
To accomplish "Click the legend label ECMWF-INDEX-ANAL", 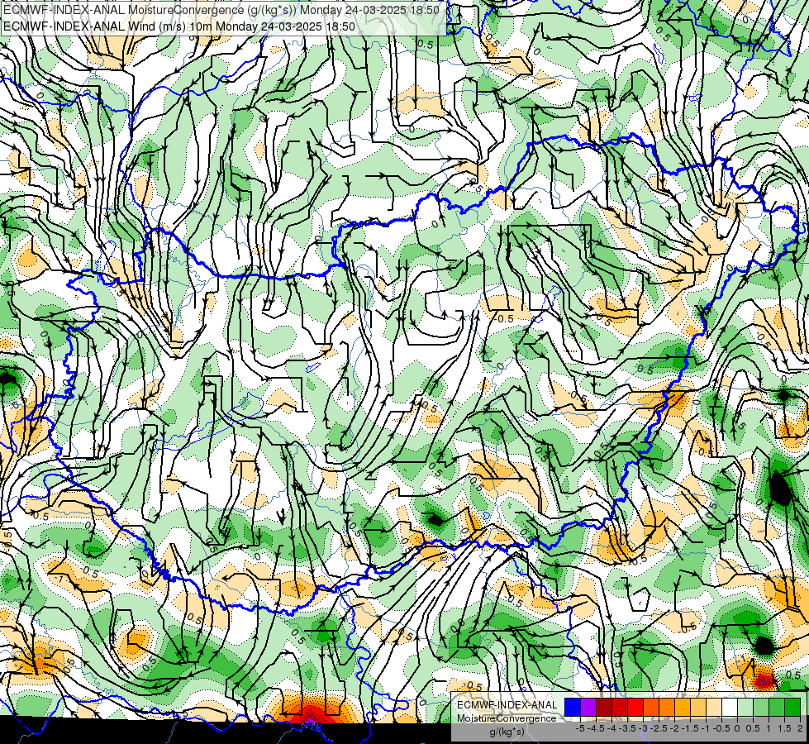I will click(507, 705).
